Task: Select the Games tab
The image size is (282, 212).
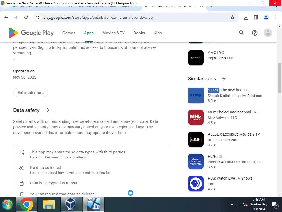Action: pos(69,33)
